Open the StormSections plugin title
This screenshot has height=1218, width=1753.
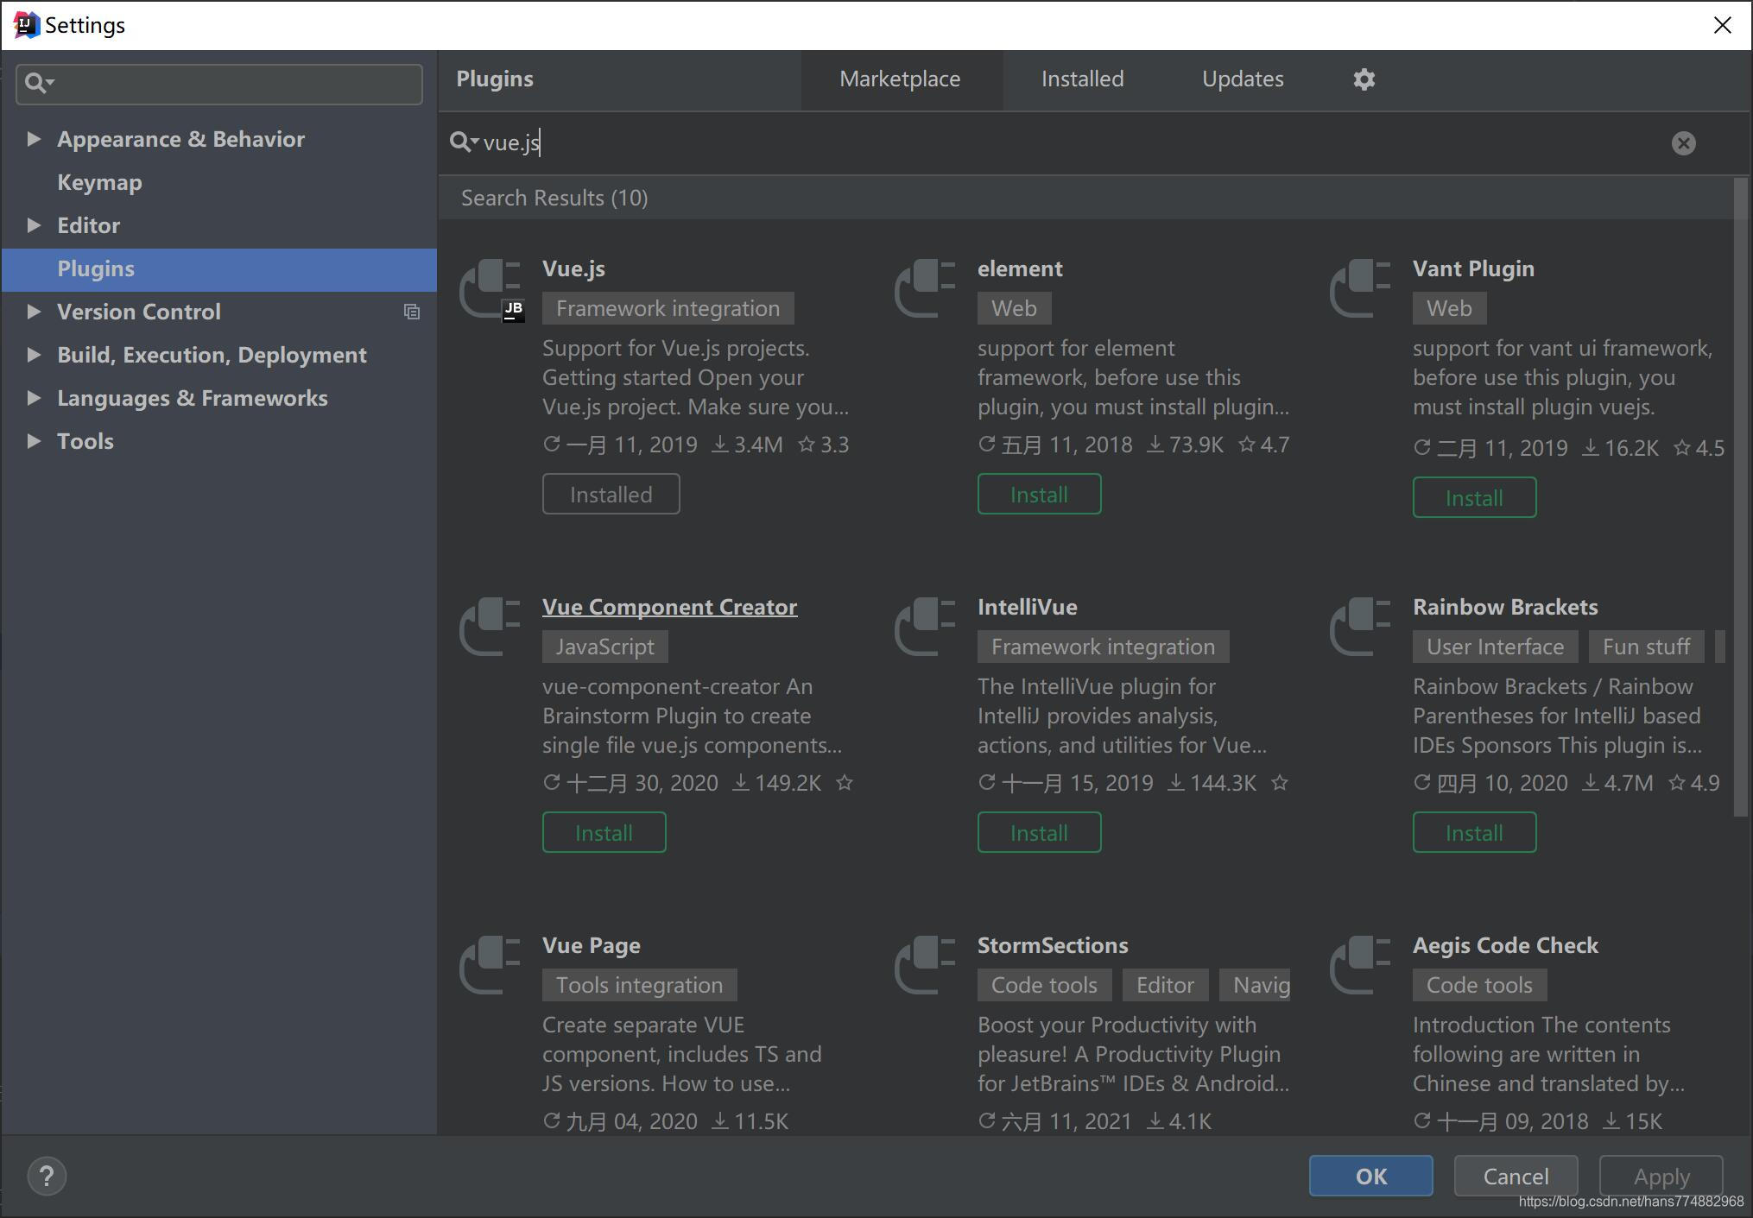(1053, 945)
